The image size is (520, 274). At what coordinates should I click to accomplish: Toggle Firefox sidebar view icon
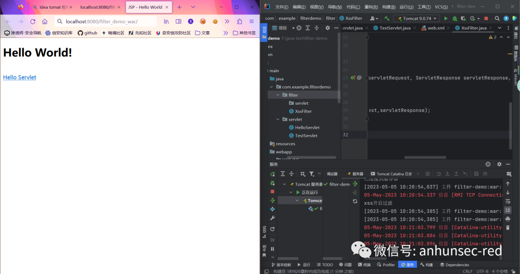pyautogui.click(x=179, y=22)
